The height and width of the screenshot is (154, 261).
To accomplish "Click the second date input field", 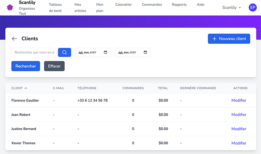I will [x=133, y=53].
